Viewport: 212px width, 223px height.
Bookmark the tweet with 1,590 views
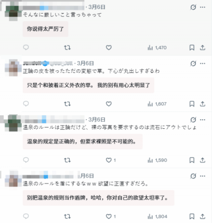(x=192, y=160)
